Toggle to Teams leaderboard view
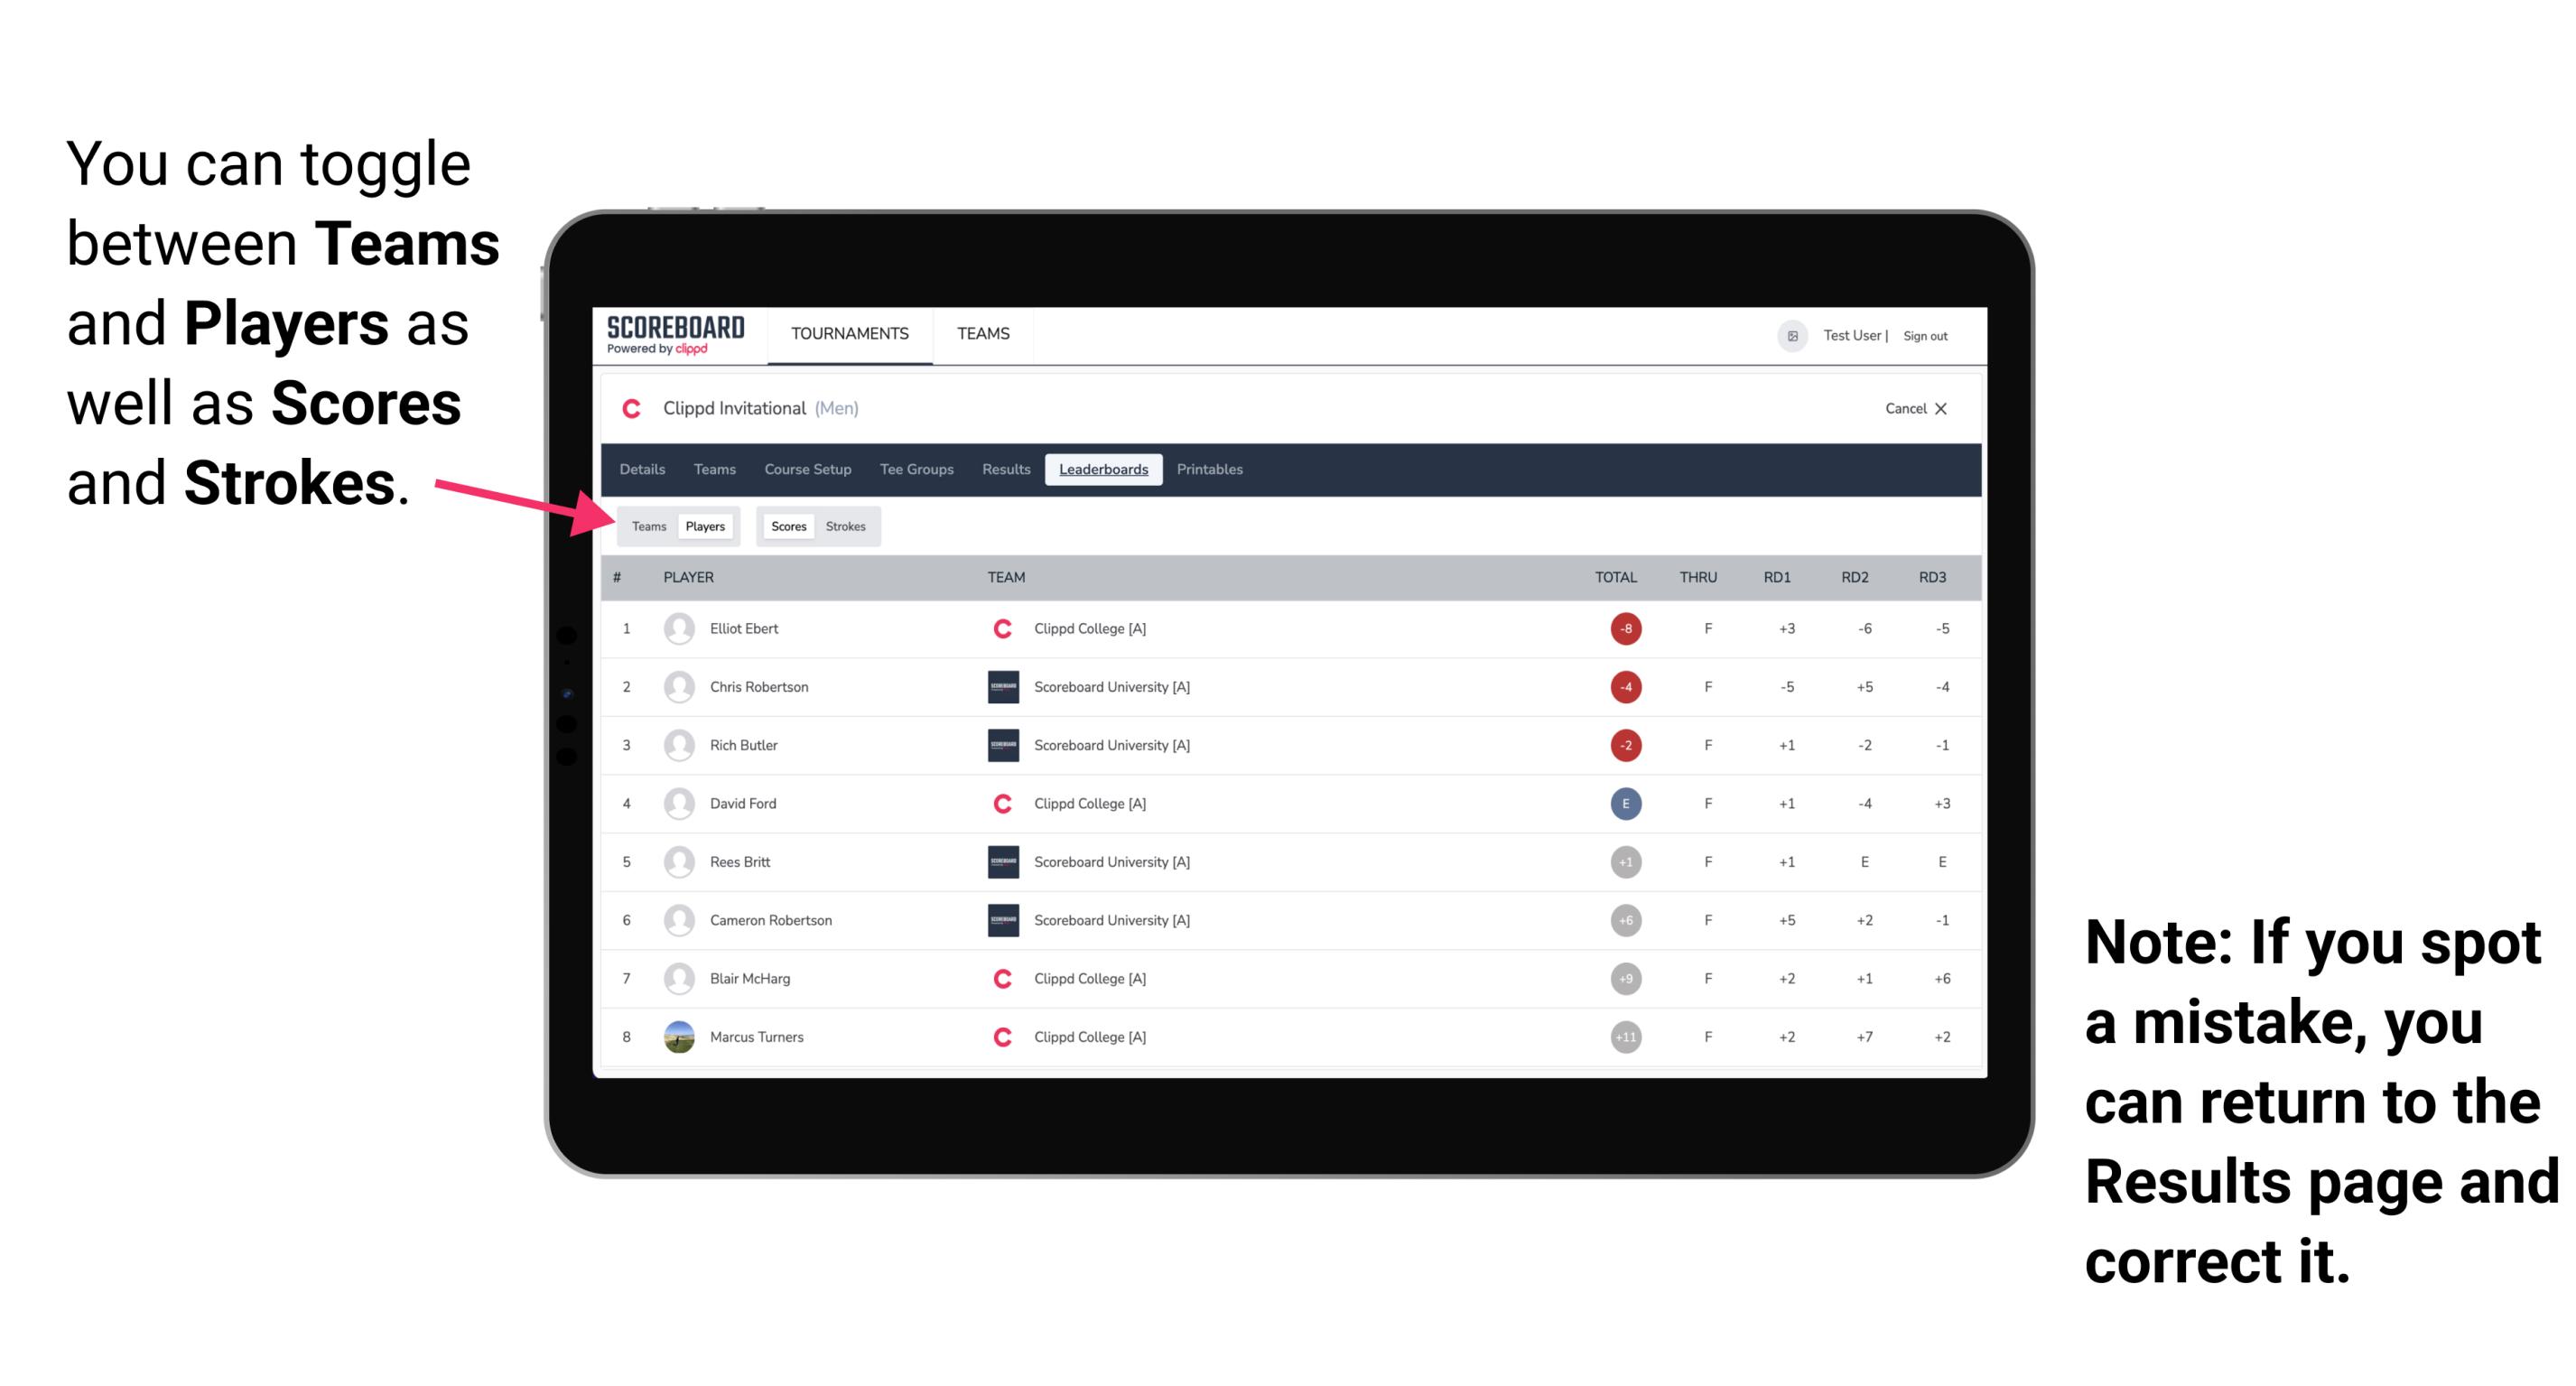Screen dimensions: 2576x1386 (x=645, y=524)
